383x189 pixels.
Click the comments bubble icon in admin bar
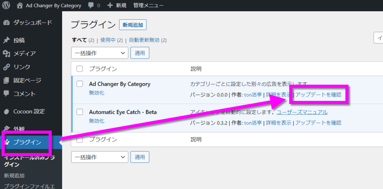click(x=91, y=6)
